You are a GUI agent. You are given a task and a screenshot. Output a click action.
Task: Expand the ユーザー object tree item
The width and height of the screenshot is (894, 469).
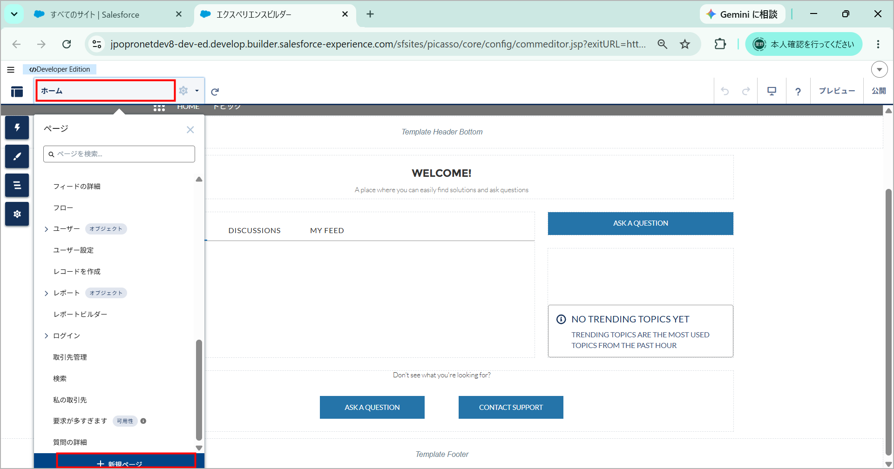[46, 229]
